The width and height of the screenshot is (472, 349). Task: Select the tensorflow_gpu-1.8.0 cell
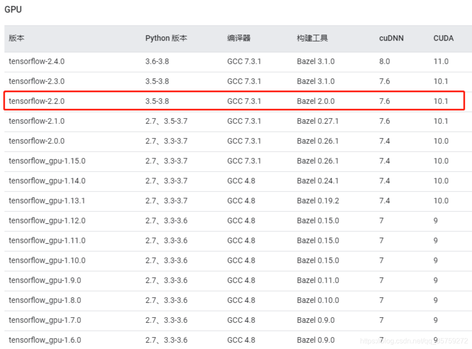45,300
